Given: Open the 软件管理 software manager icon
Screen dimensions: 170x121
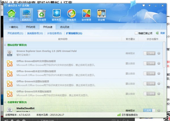Looking at the screenshot, I should (86, 13).
